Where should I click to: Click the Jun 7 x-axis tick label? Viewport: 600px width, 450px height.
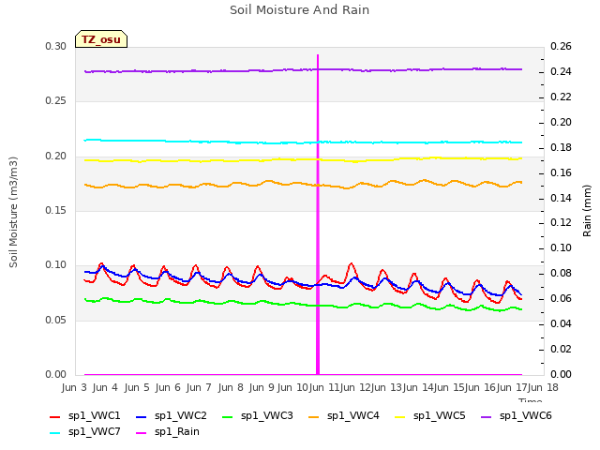pyautogui.click(x=199, y=387)
